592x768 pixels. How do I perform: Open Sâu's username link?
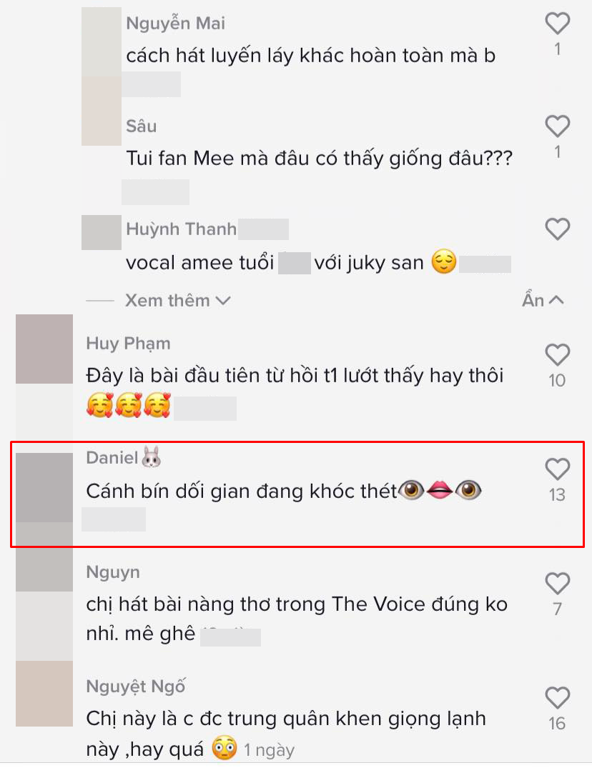coord(142,126)
